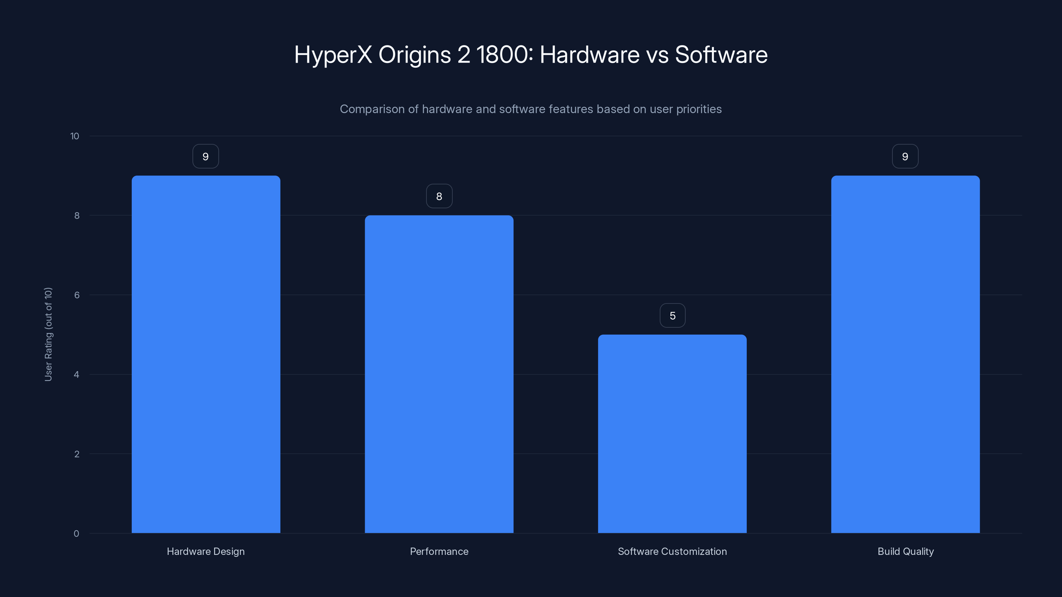Click the y-axis tick label 6

tap(77, 295)
